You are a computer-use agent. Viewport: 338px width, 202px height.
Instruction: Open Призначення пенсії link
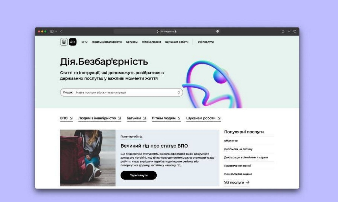(238, 166)
